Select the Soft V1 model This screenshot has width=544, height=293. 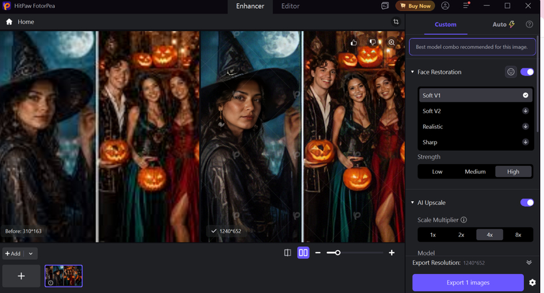[x=476, y=95]
